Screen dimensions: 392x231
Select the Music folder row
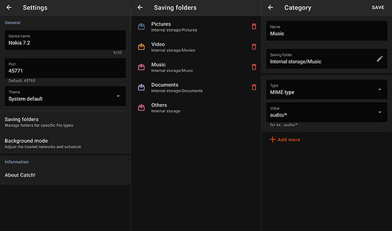click(x=196, y=67)
